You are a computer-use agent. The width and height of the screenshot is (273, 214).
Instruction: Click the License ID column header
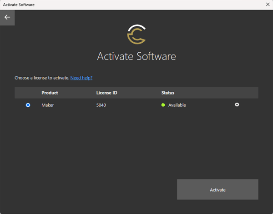point(106,93)
